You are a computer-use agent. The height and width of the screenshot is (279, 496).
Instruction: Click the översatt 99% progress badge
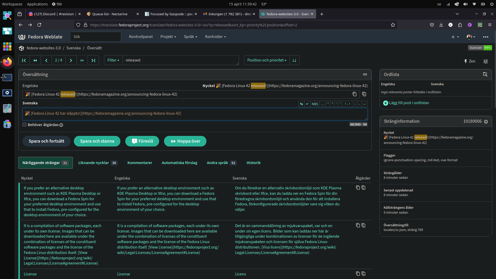click(x=480, y=48)
